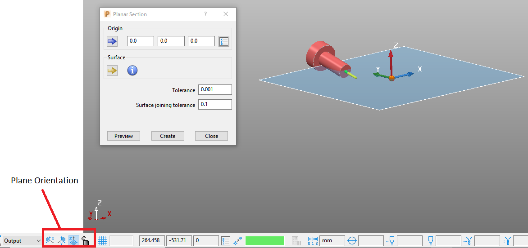The height and width of the screenshot is (248, 528).
Task: Click the field after tool diameter icon
Action: [x=410, y=241]
